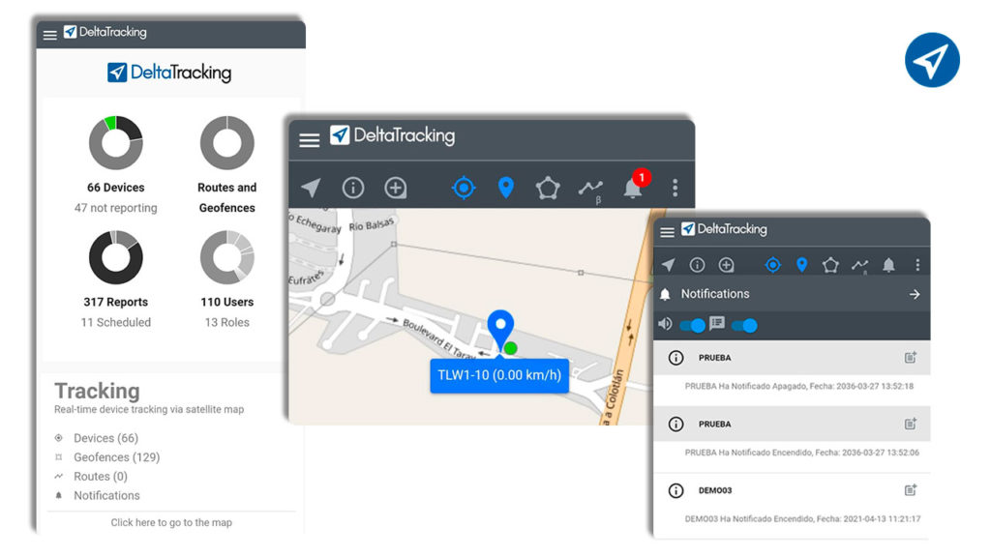The image size is (991, 557).
Task: Click blue map marker pin for TLW1-10
Action: [500, 330]
